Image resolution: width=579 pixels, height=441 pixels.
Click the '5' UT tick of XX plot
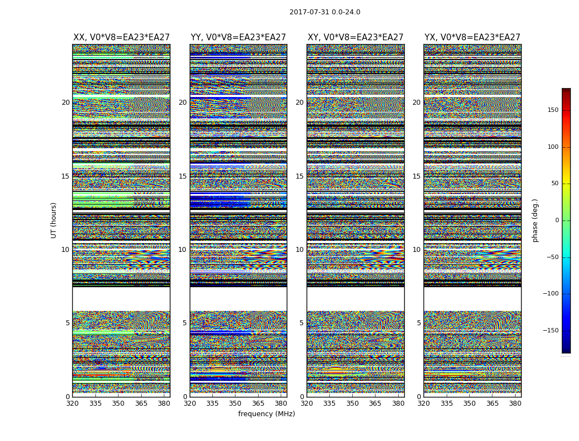(68, 323)
